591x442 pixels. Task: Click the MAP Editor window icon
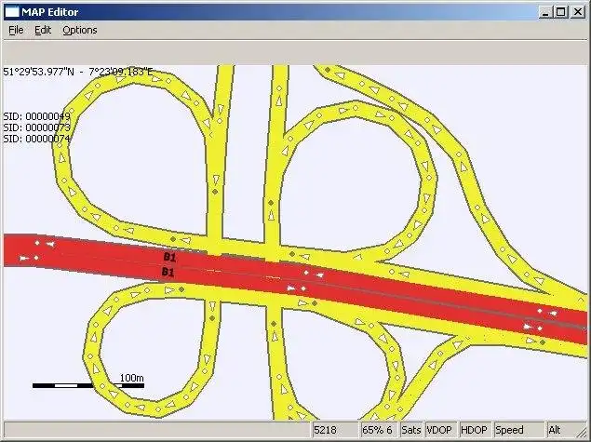12,12
